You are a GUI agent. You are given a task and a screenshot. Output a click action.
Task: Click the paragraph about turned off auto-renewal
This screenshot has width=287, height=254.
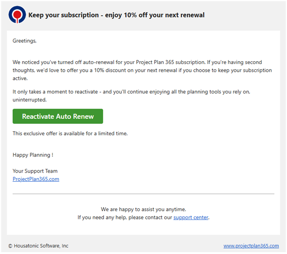pos(142,70)
